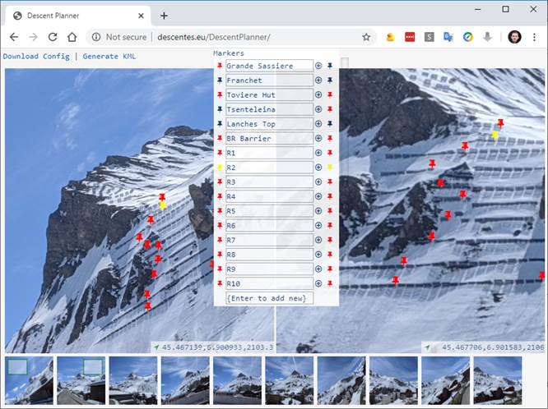Viewport: 548px width, 409px height.
Task: Open the first photo thumbnail in strip
Action: click(30, 380)
